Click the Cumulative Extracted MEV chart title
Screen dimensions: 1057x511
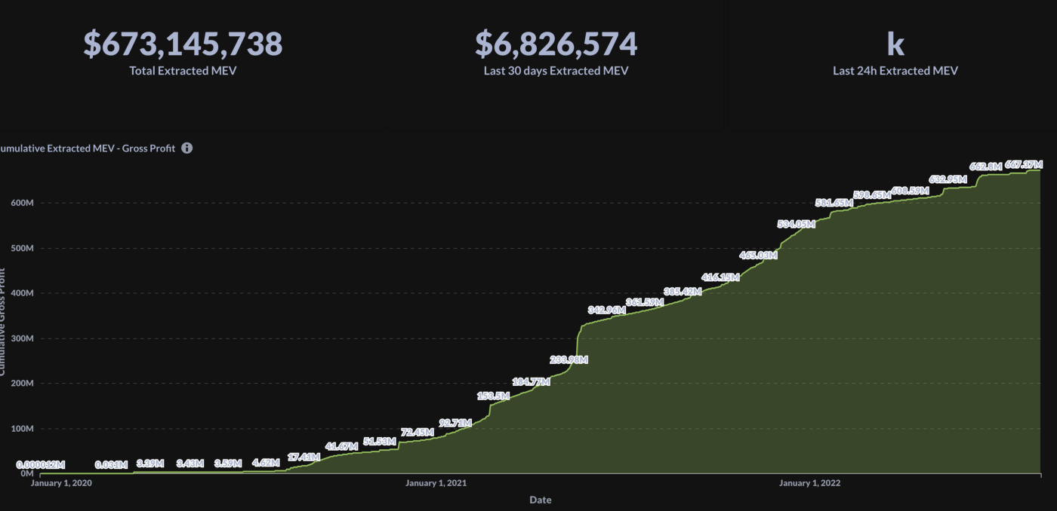coord(88,148)
